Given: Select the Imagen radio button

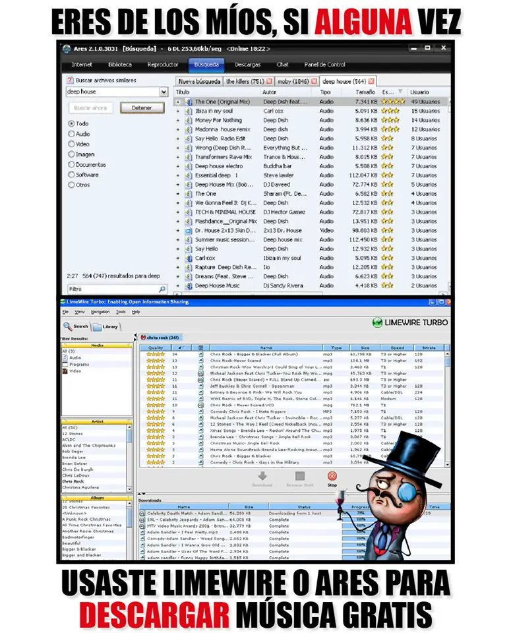Looking at the screenshot, I should [x=71, y=154].
